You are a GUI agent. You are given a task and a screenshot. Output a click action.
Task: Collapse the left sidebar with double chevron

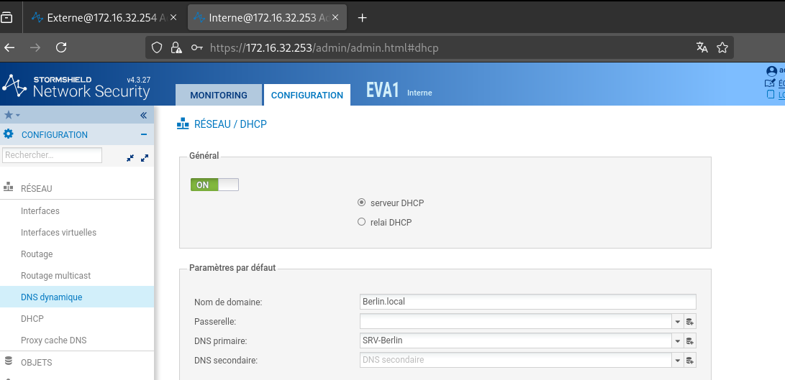[143, 115]
